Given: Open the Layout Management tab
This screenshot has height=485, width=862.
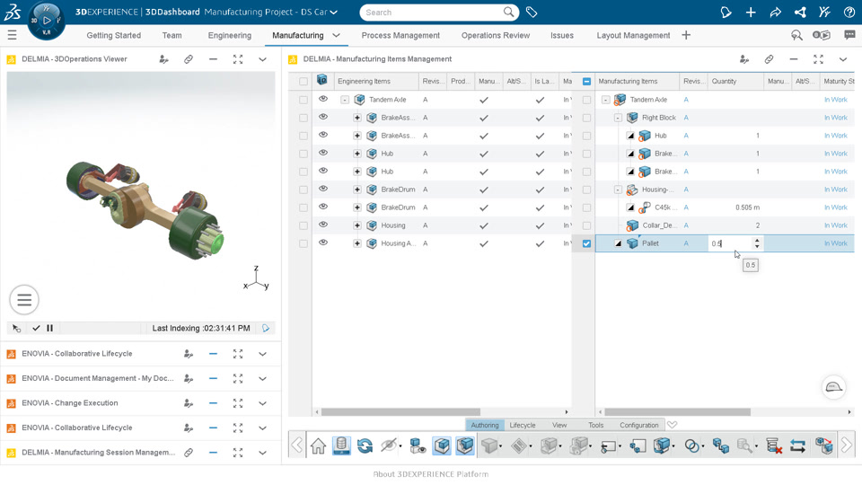Looking at the screenshot, I should coord(633,35).
